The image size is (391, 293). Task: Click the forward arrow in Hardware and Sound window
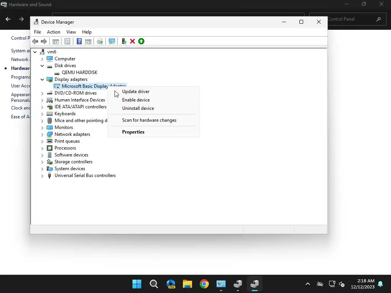click(x=21, y=19)
